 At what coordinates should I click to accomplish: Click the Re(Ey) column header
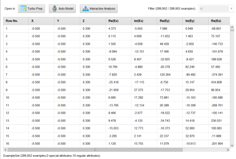[170, 21]
